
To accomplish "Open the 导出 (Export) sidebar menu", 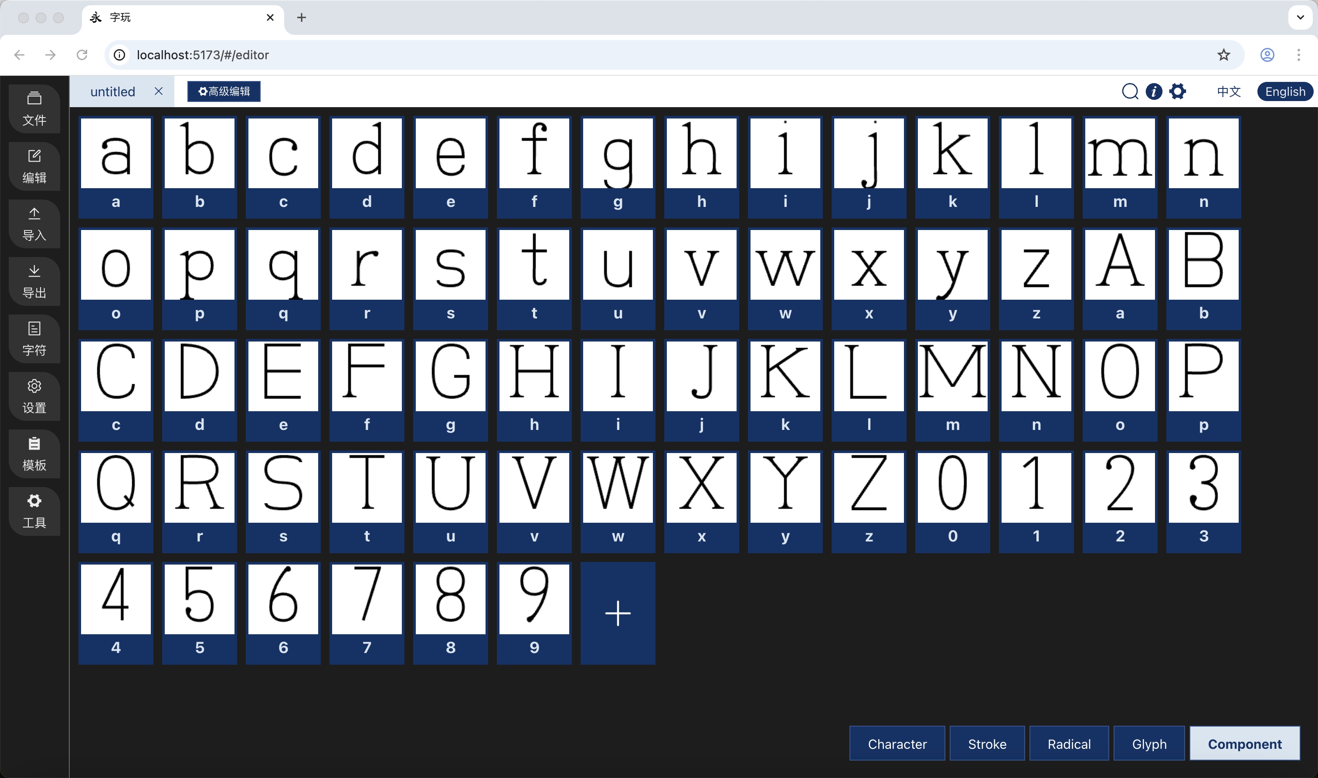I will 34,281.
